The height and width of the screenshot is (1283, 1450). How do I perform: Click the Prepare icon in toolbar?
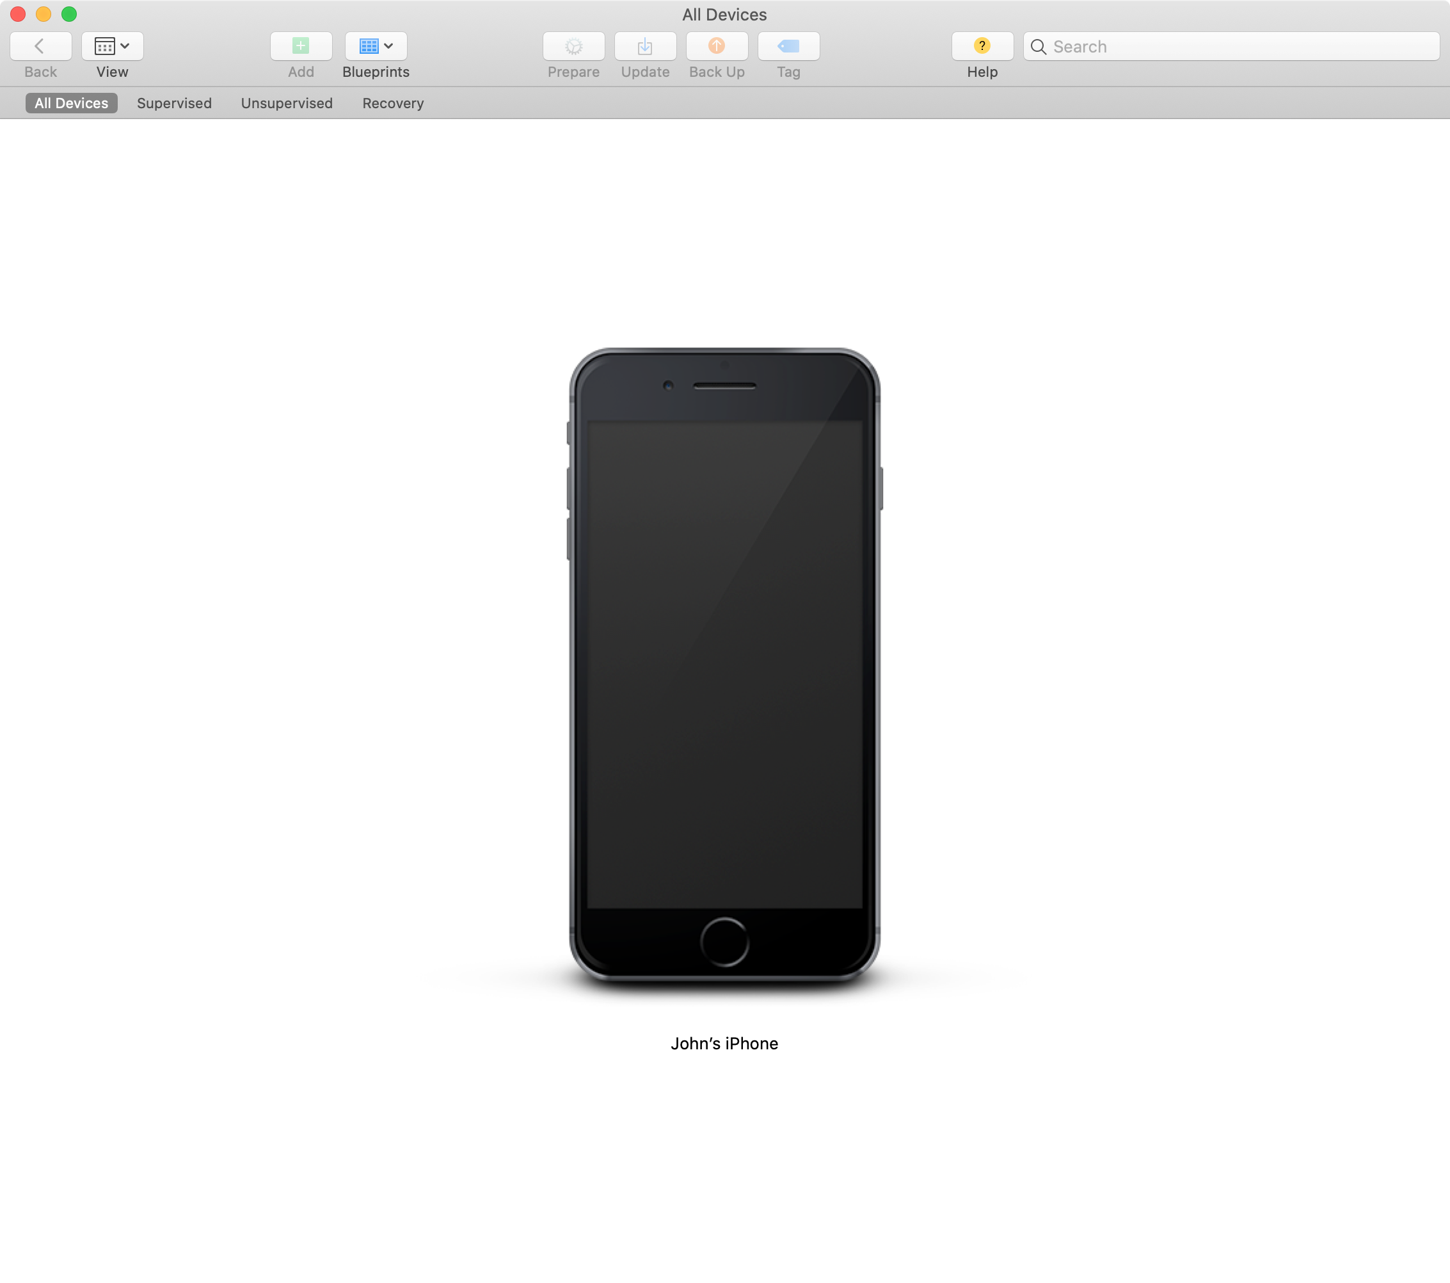tap(573, 46)
